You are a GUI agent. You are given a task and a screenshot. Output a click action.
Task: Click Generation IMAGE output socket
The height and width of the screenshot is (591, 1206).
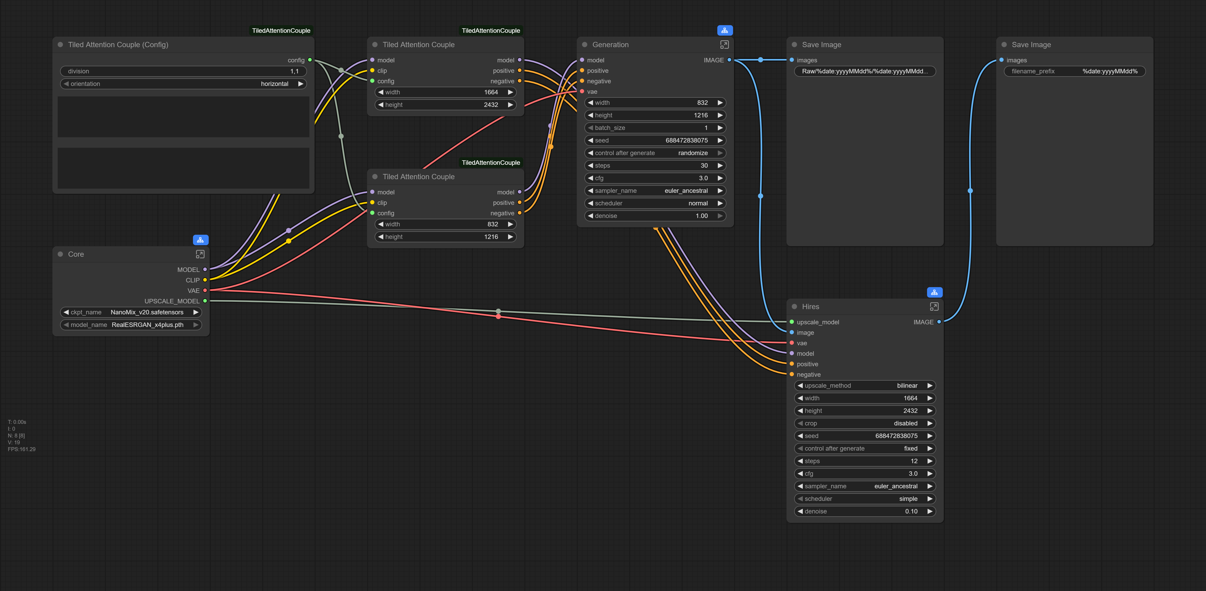(729, 60)
